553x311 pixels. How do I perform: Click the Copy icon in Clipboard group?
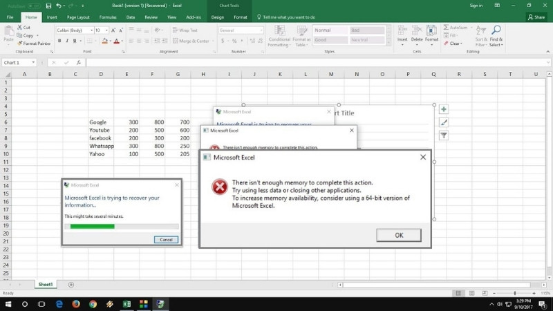(x=19, y=35)
